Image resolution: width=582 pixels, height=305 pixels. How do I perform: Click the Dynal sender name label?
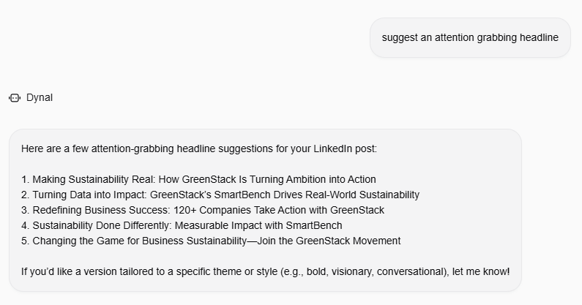point(40,97)
